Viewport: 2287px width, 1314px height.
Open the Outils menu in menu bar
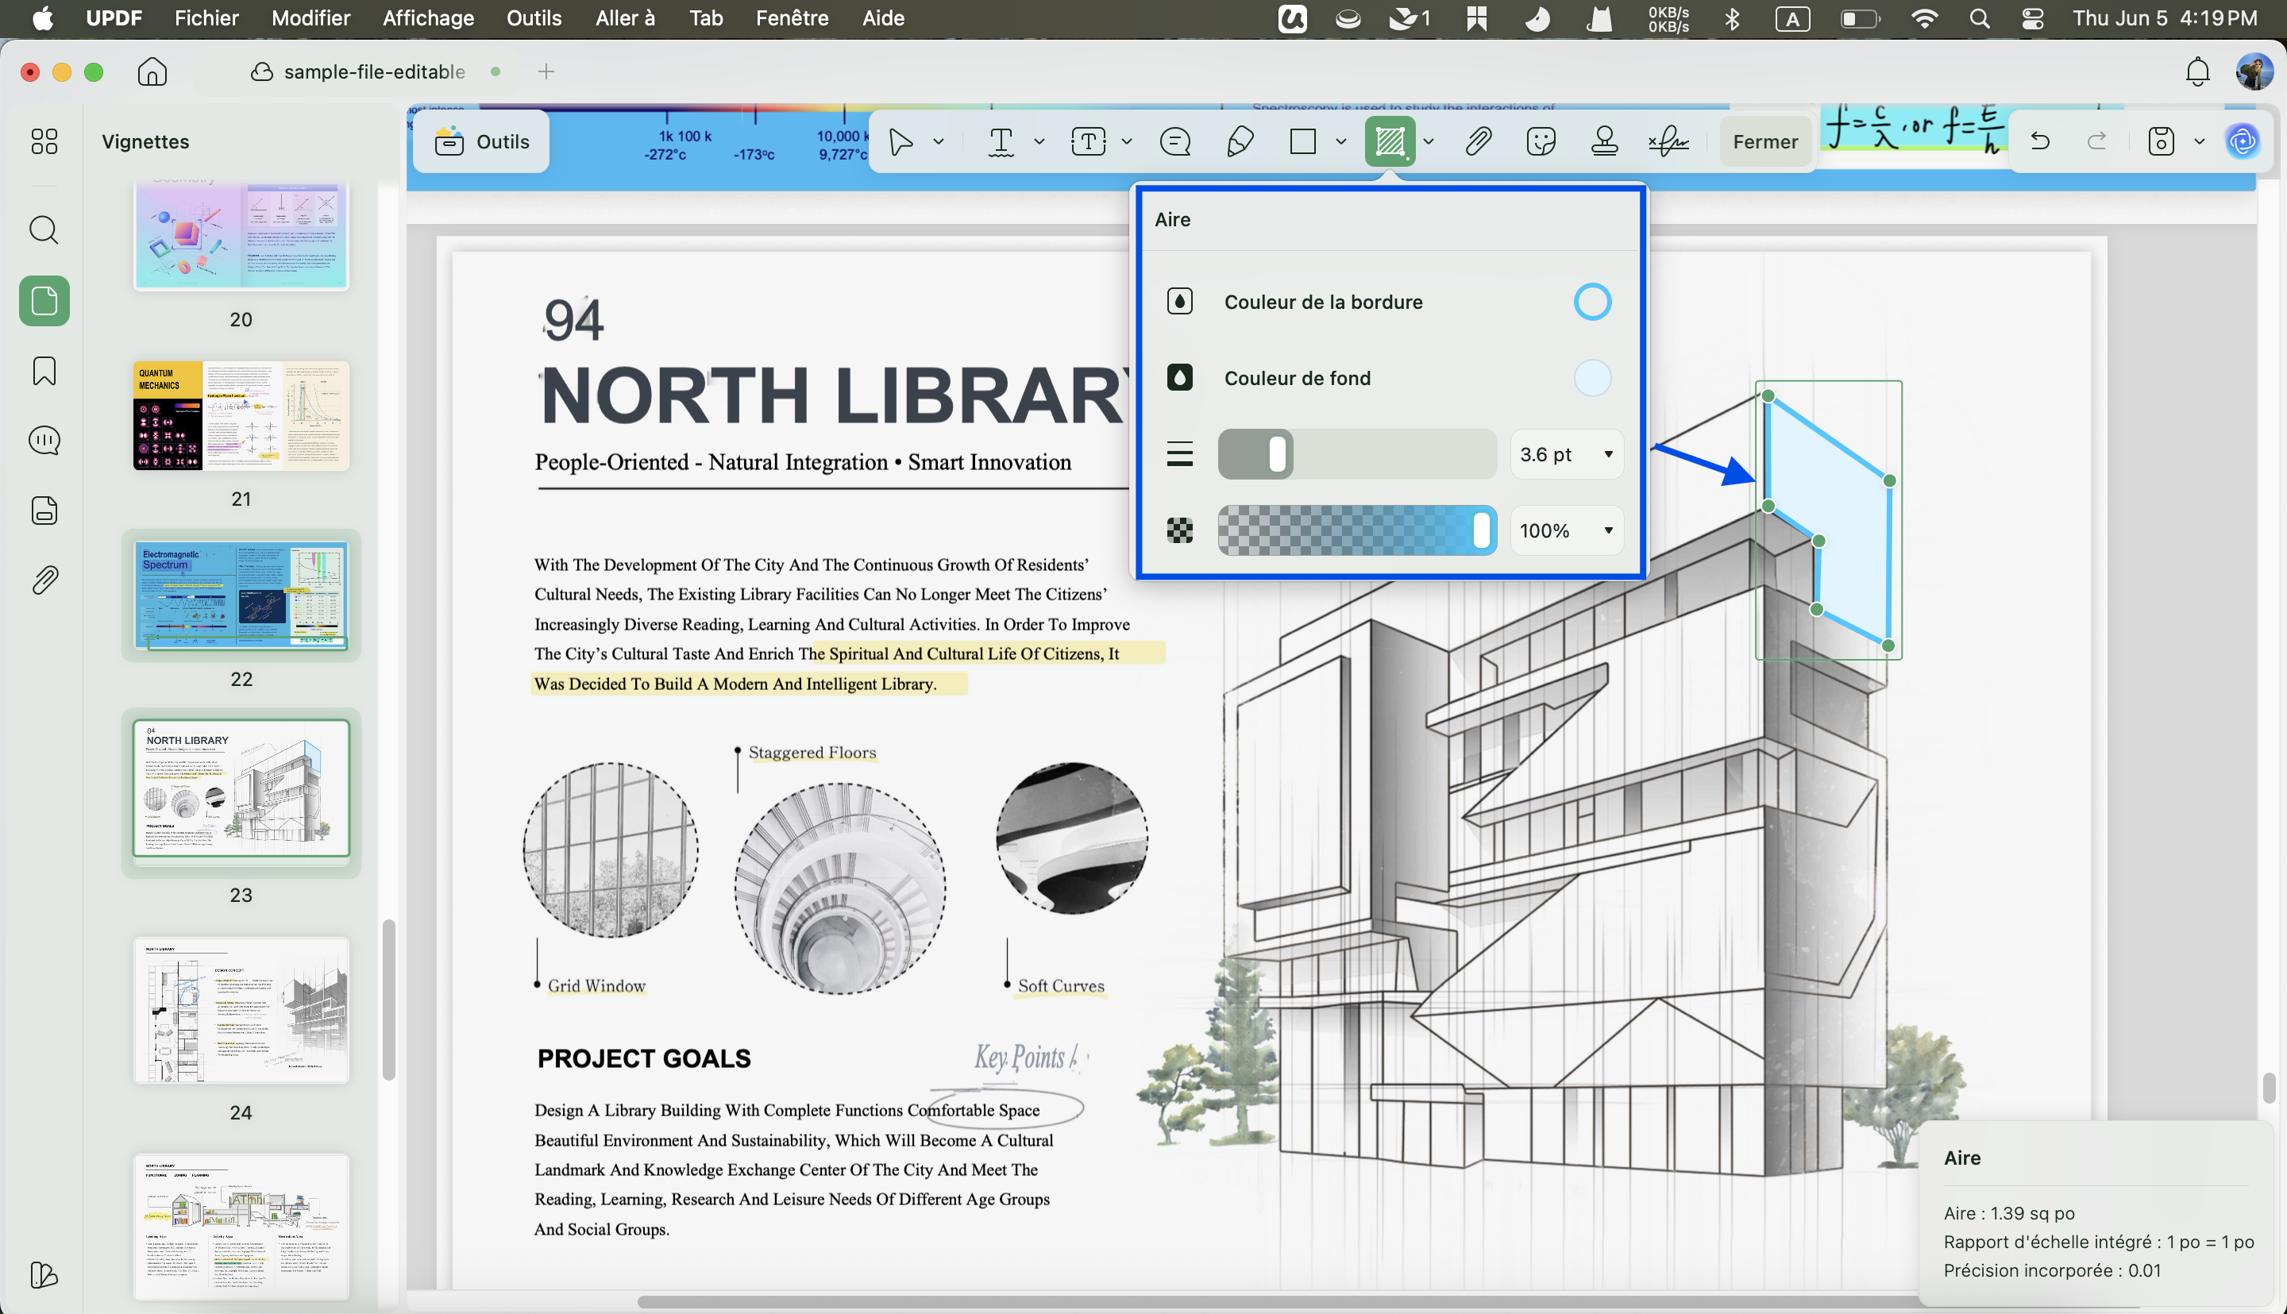(534, 18)
